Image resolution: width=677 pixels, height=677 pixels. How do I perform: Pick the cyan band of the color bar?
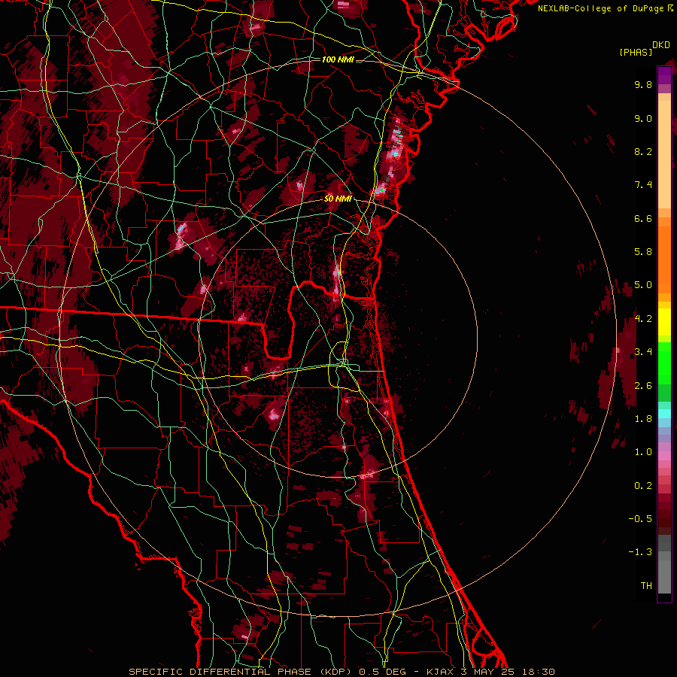coord(664,414)
